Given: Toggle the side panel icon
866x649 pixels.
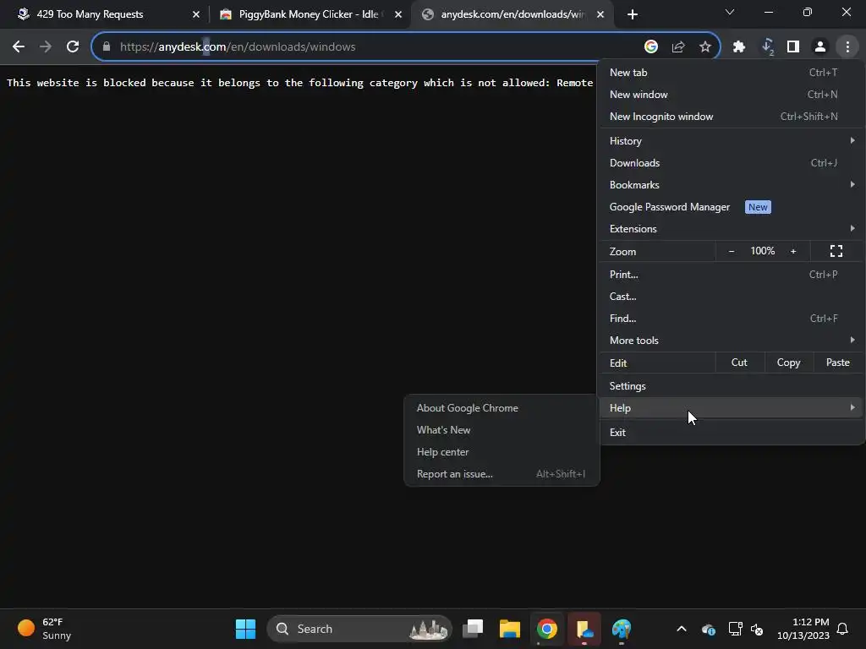Looking at the screenshot, I should tap(793, 47).
